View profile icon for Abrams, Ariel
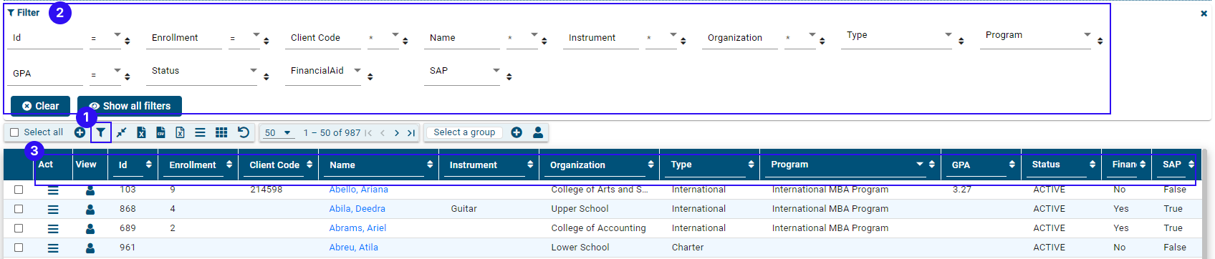 (x=90, y=229)
